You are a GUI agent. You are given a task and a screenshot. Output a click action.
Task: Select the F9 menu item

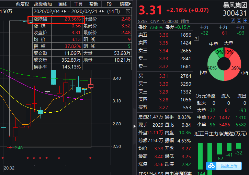pyautogui.click(x=109, y=4)
